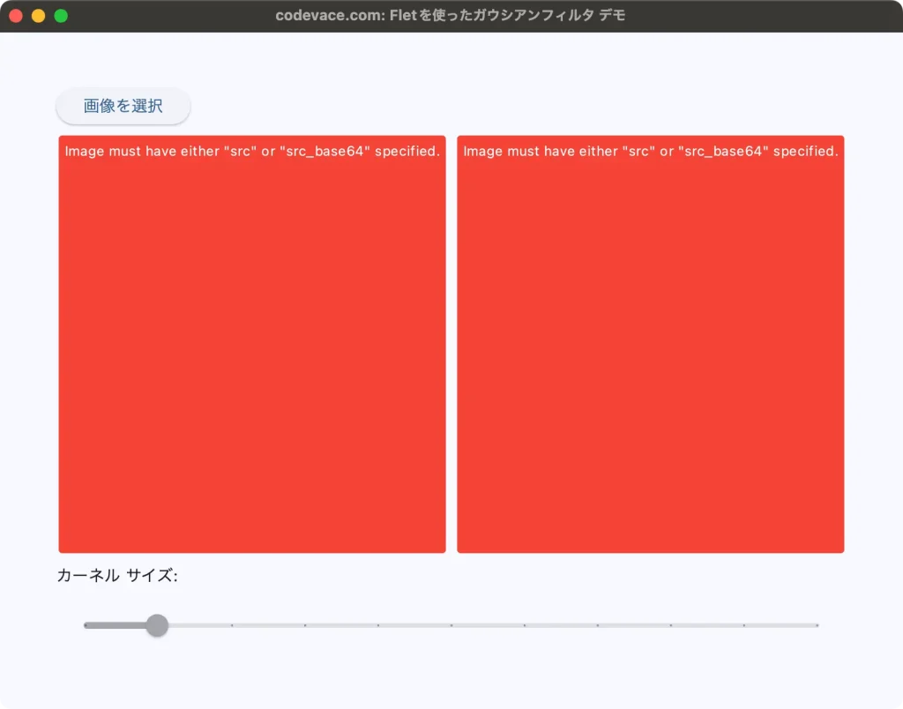This screenshot has width=903, height=709.
Task: Click the leftmost end of the slider track
Action: click(x=86, y=625)
